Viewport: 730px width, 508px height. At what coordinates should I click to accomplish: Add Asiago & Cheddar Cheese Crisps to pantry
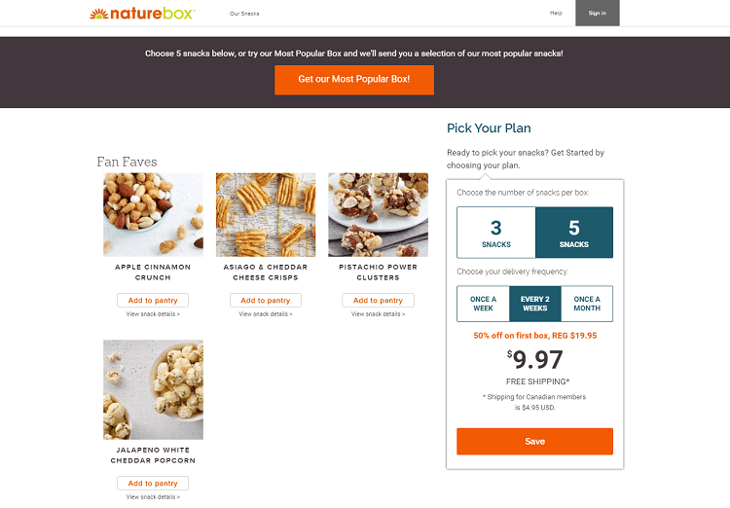pos(266,301)
